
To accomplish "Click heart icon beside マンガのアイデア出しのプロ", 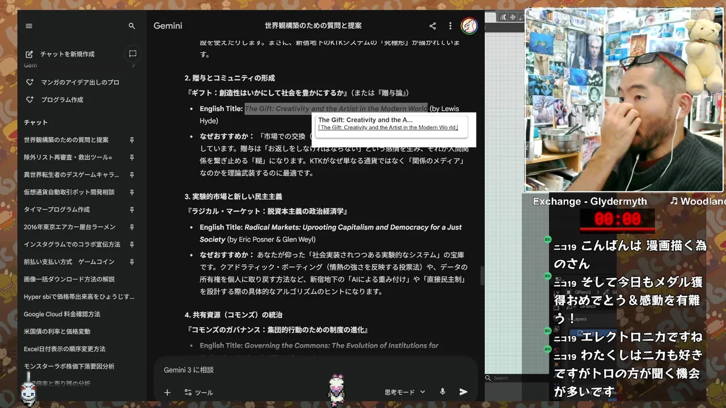I will [x=30, y=82].
